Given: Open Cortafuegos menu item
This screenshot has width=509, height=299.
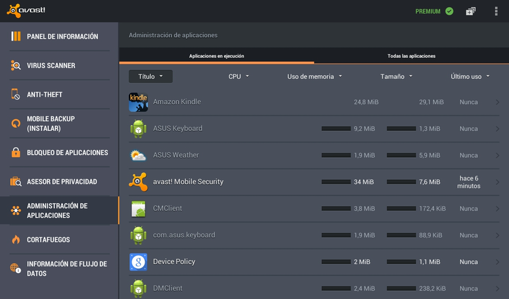Looking at the screenshot, I should 59,240.
